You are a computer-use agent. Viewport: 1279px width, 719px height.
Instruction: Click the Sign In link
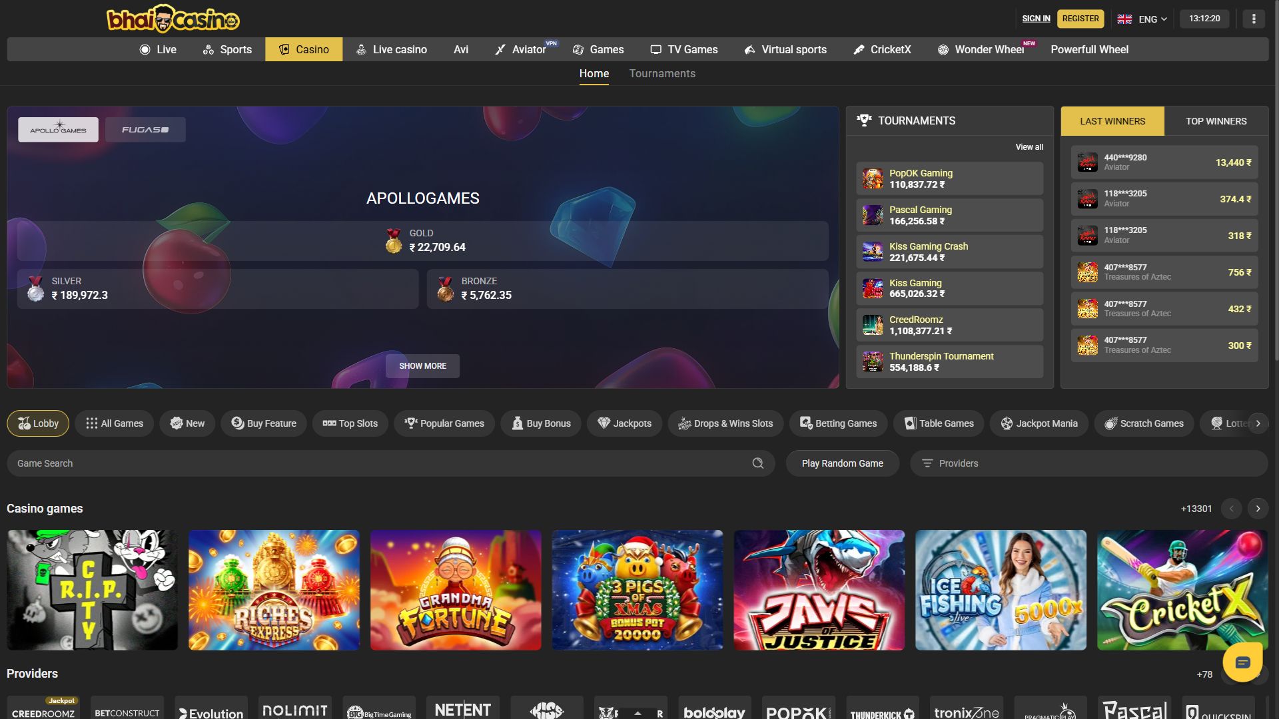click(x=1036, y=19)
